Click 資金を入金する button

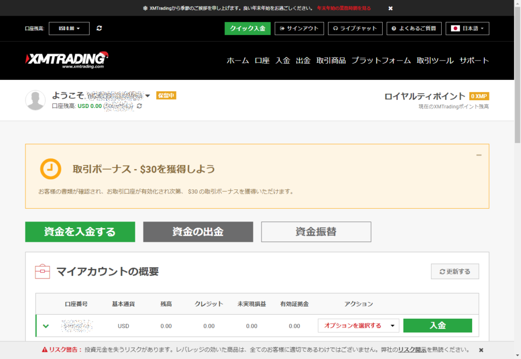pos(80,232)
